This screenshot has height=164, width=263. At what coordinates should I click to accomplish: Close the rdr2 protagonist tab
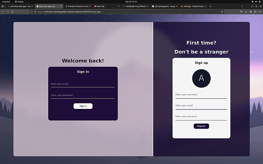tap(176, 6)
